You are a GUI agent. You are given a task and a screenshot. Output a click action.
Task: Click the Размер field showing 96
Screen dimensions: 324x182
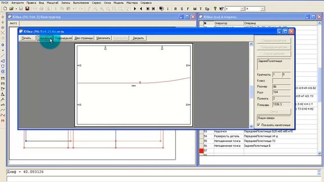pyautogui.click(x=281, y=86)
